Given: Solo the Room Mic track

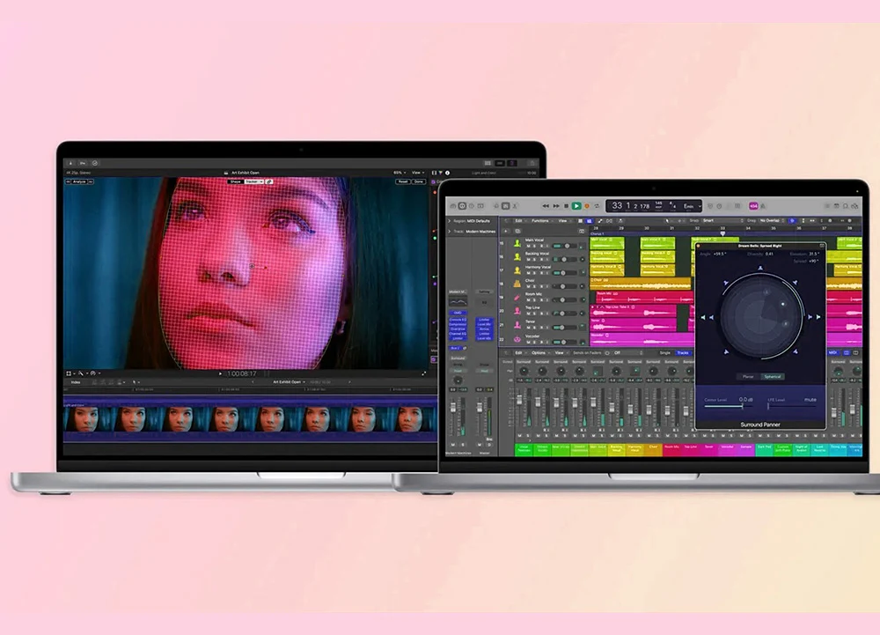Looking at the screenshot, I should [x=534, y=299].
